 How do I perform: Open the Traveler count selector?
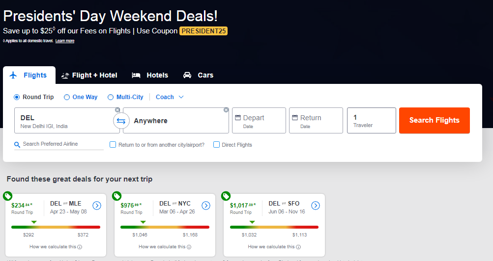click(x=371, y=121)
